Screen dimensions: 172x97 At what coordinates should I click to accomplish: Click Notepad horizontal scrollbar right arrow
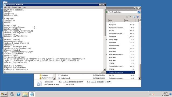pos(102,72)
